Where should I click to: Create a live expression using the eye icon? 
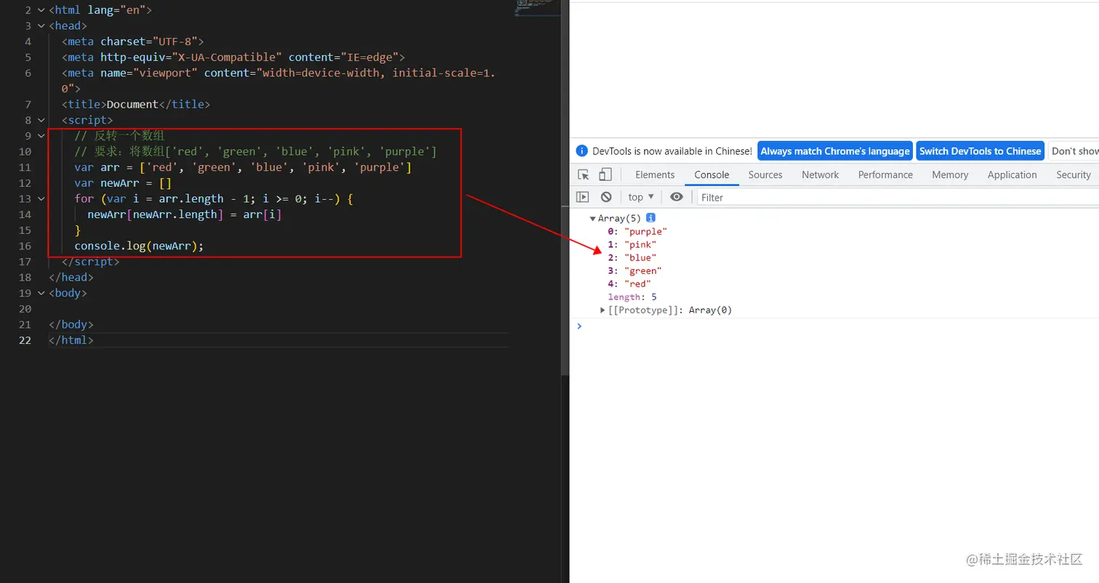click(677, 197)
